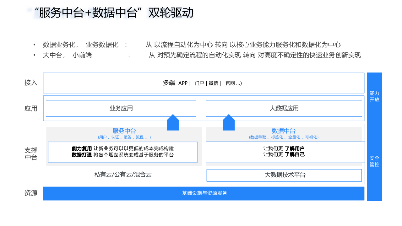Click the 能力复用 数据打通 description box
402x226 pixels.
[123, 152]
